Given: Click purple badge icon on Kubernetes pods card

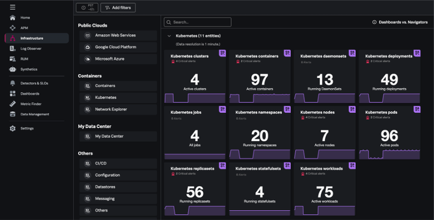Looking at the screenshot, I should (x=417, y=109).
